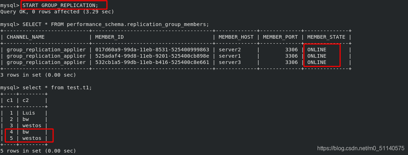Click the MEMBER_PORT column header
408x155 pixels.
click(280, 37)
